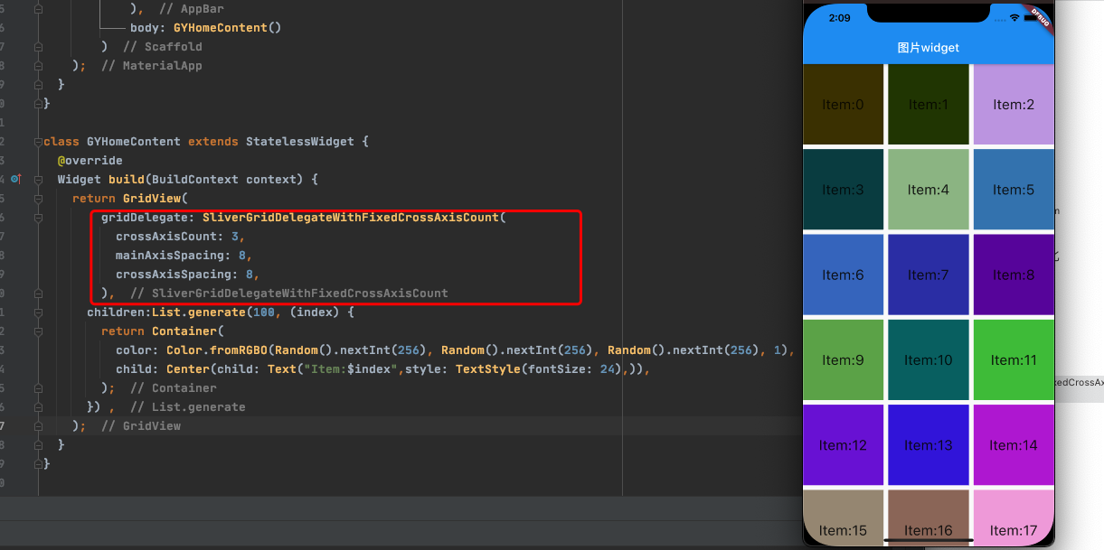Tap the blue tile Item:13
Screen dimensions: 1104x550
(x=929, y=444)
